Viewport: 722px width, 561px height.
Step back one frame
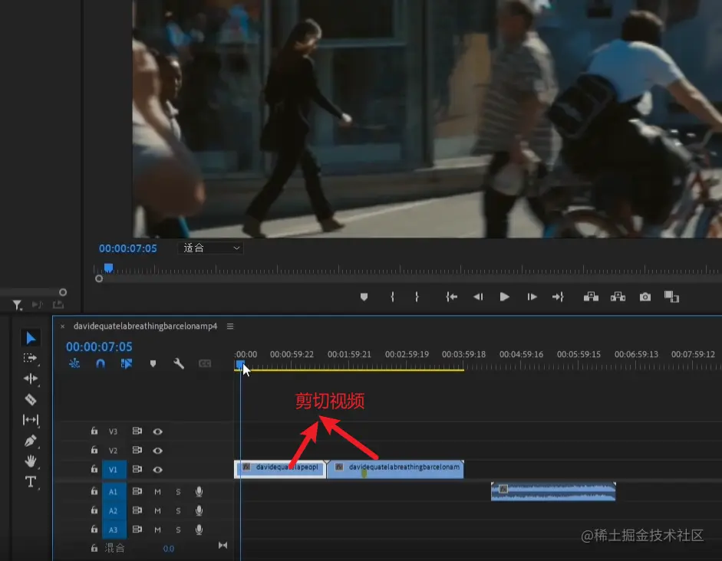click(478, 297)
